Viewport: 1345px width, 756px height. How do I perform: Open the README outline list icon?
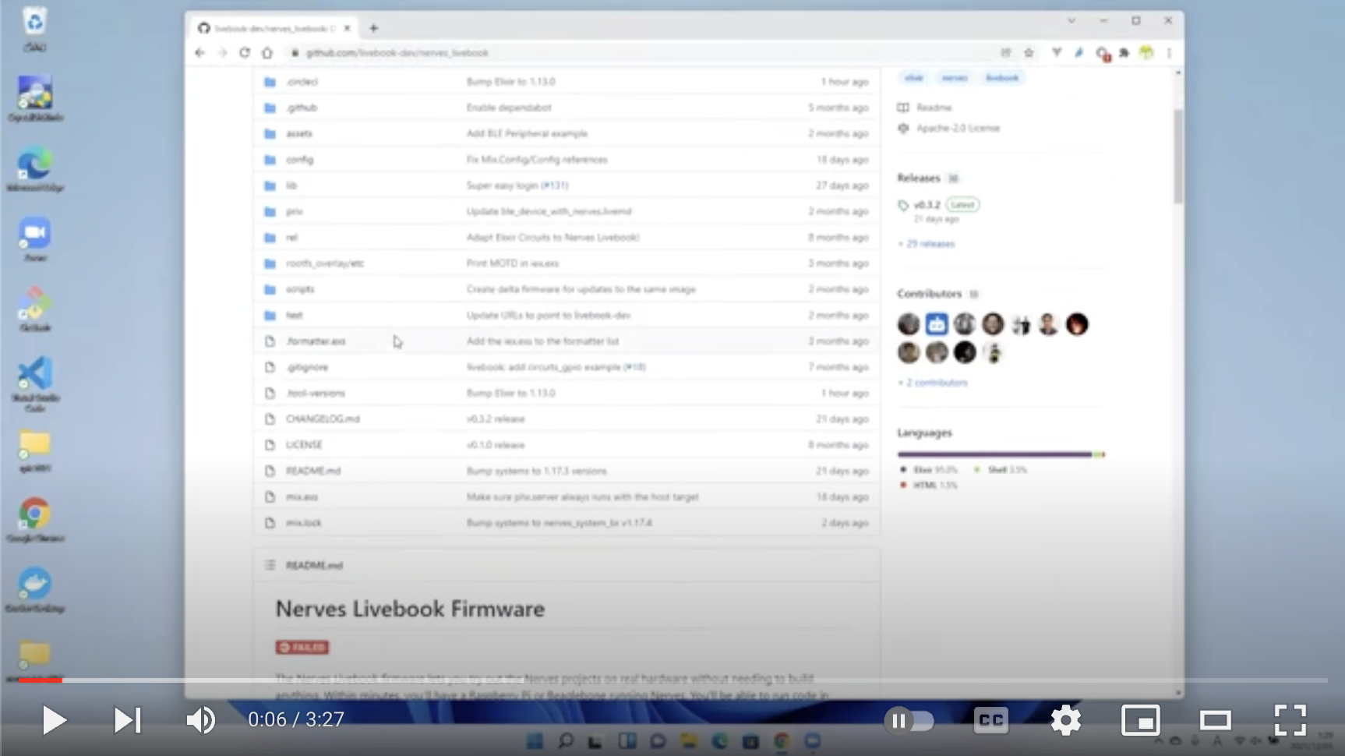point(270,565)
